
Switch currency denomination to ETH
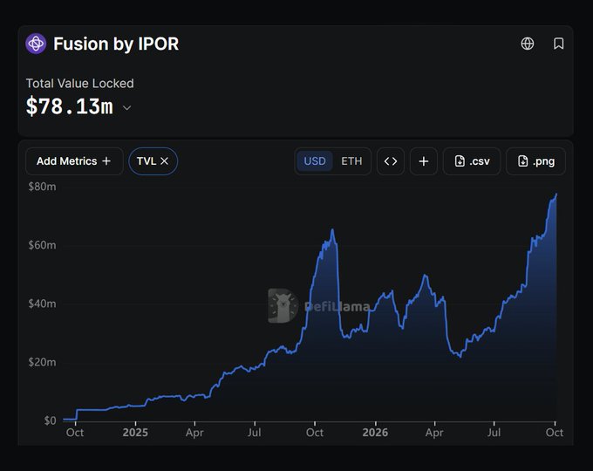(351, 161)
